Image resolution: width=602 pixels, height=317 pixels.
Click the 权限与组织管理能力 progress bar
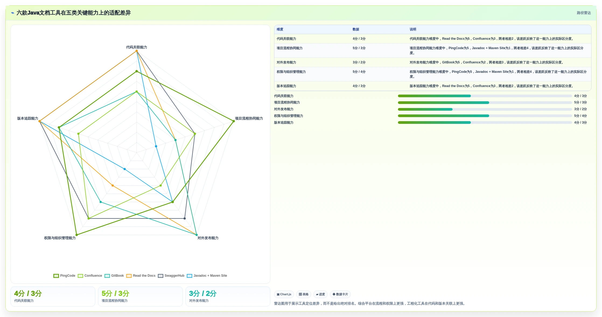click(x=485, y=116)
